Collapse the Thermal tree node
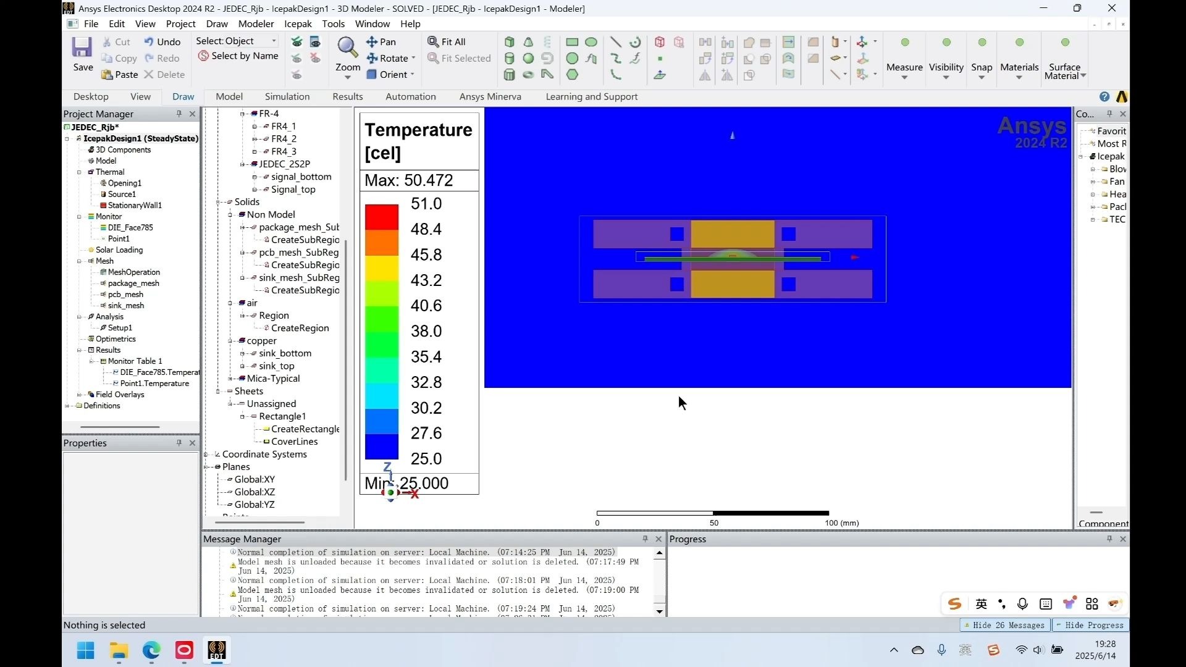 point(79,172)
